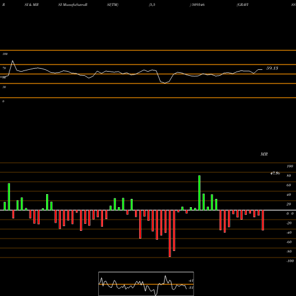
Task: Click the MR panel title
Action: 264,154
